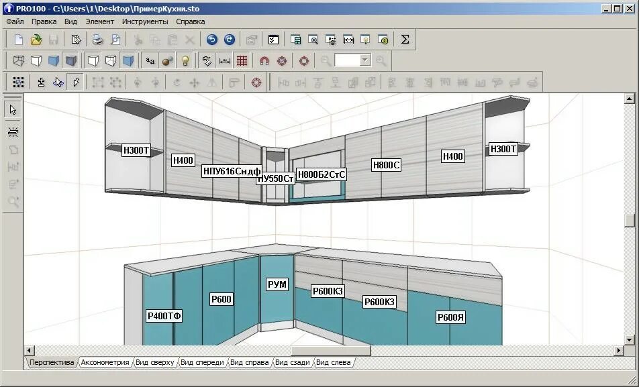Screen dimensions: 639x387
Task: Select the cabinet labeled Р400ТФ
Action: (x=164, y=316)
